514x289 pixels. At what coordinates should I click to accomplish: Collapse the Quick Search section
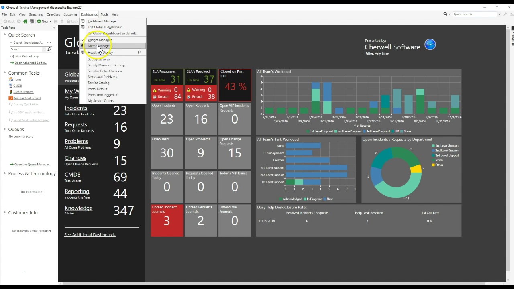coord(5,35)
